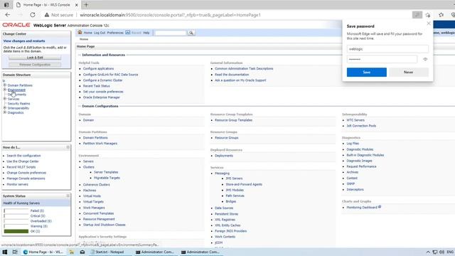Image resolution: width=455 pixels, height=256 pixels.
Task: Select the Home Page browser tab
Action: pyautogui.click(x=47, y=5)
